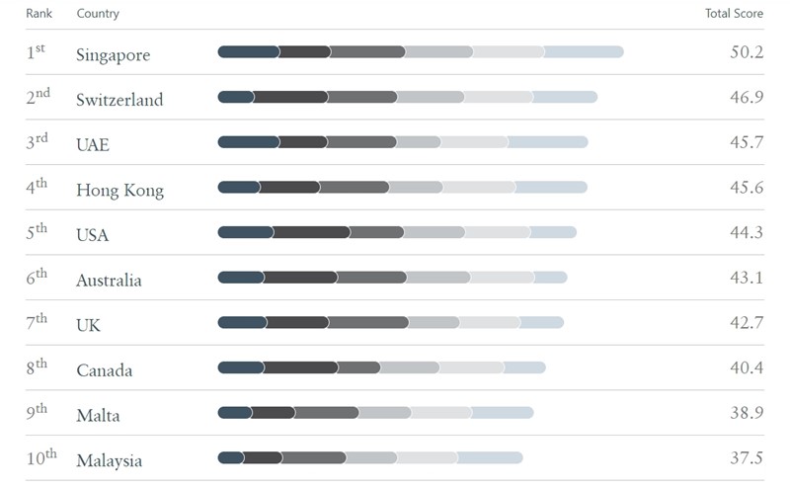The height and width of the screenshot is (488, 790).
Task: Click the Malaysia country name
Action: pos(109,461)
